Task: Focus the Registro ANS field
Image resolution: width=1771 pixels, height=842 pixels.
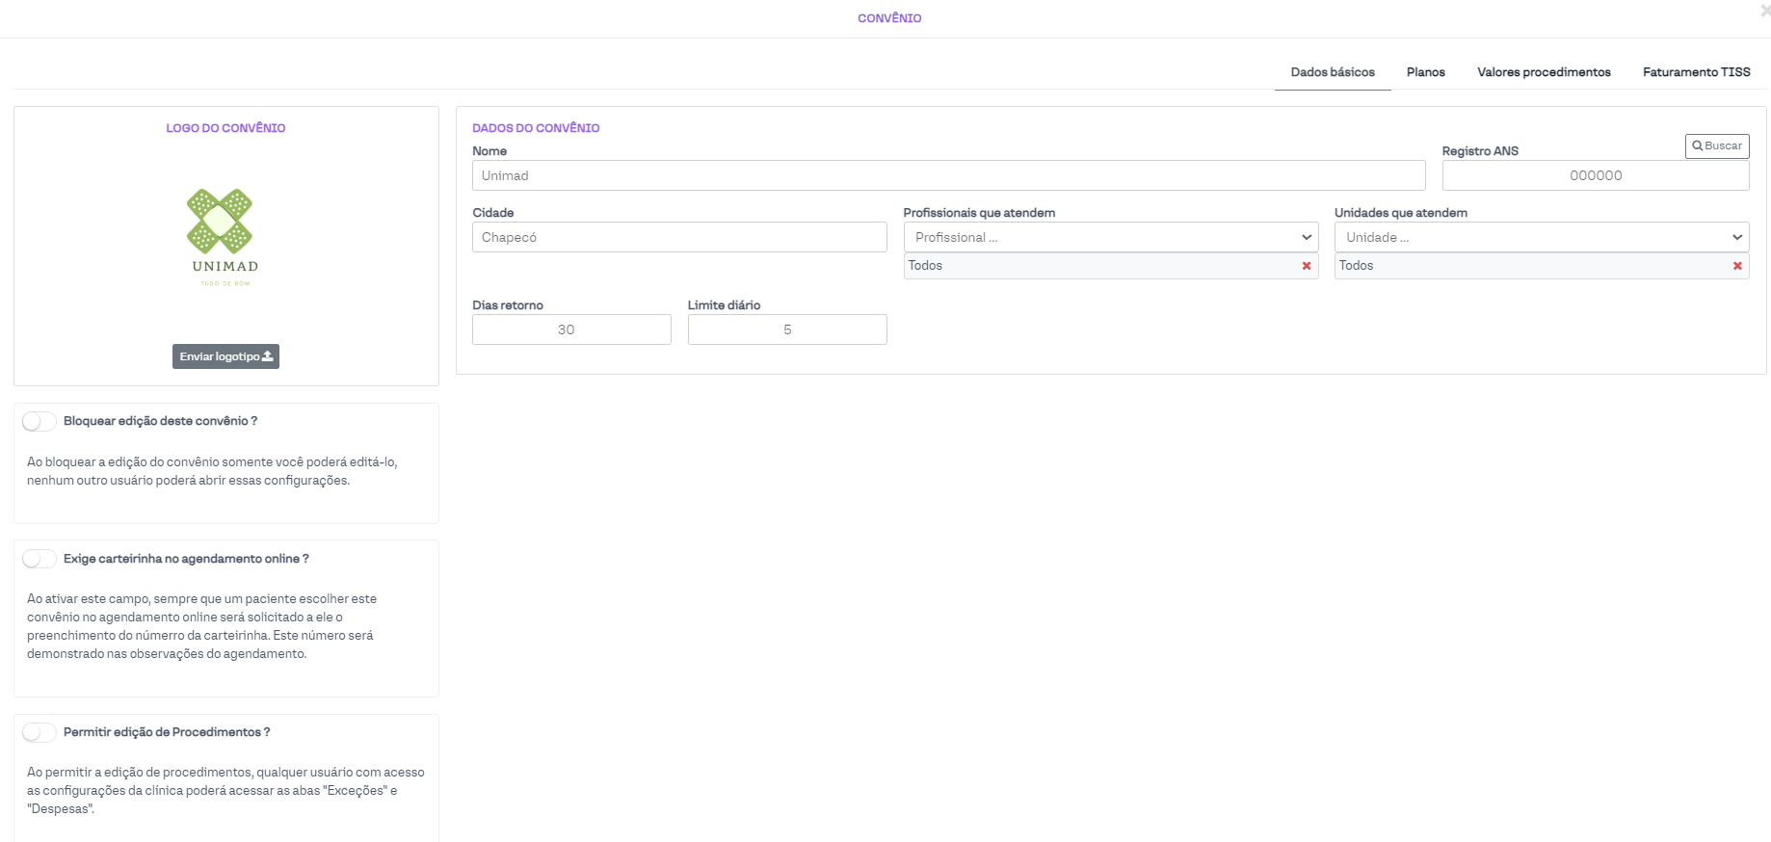Action: 1595,175
